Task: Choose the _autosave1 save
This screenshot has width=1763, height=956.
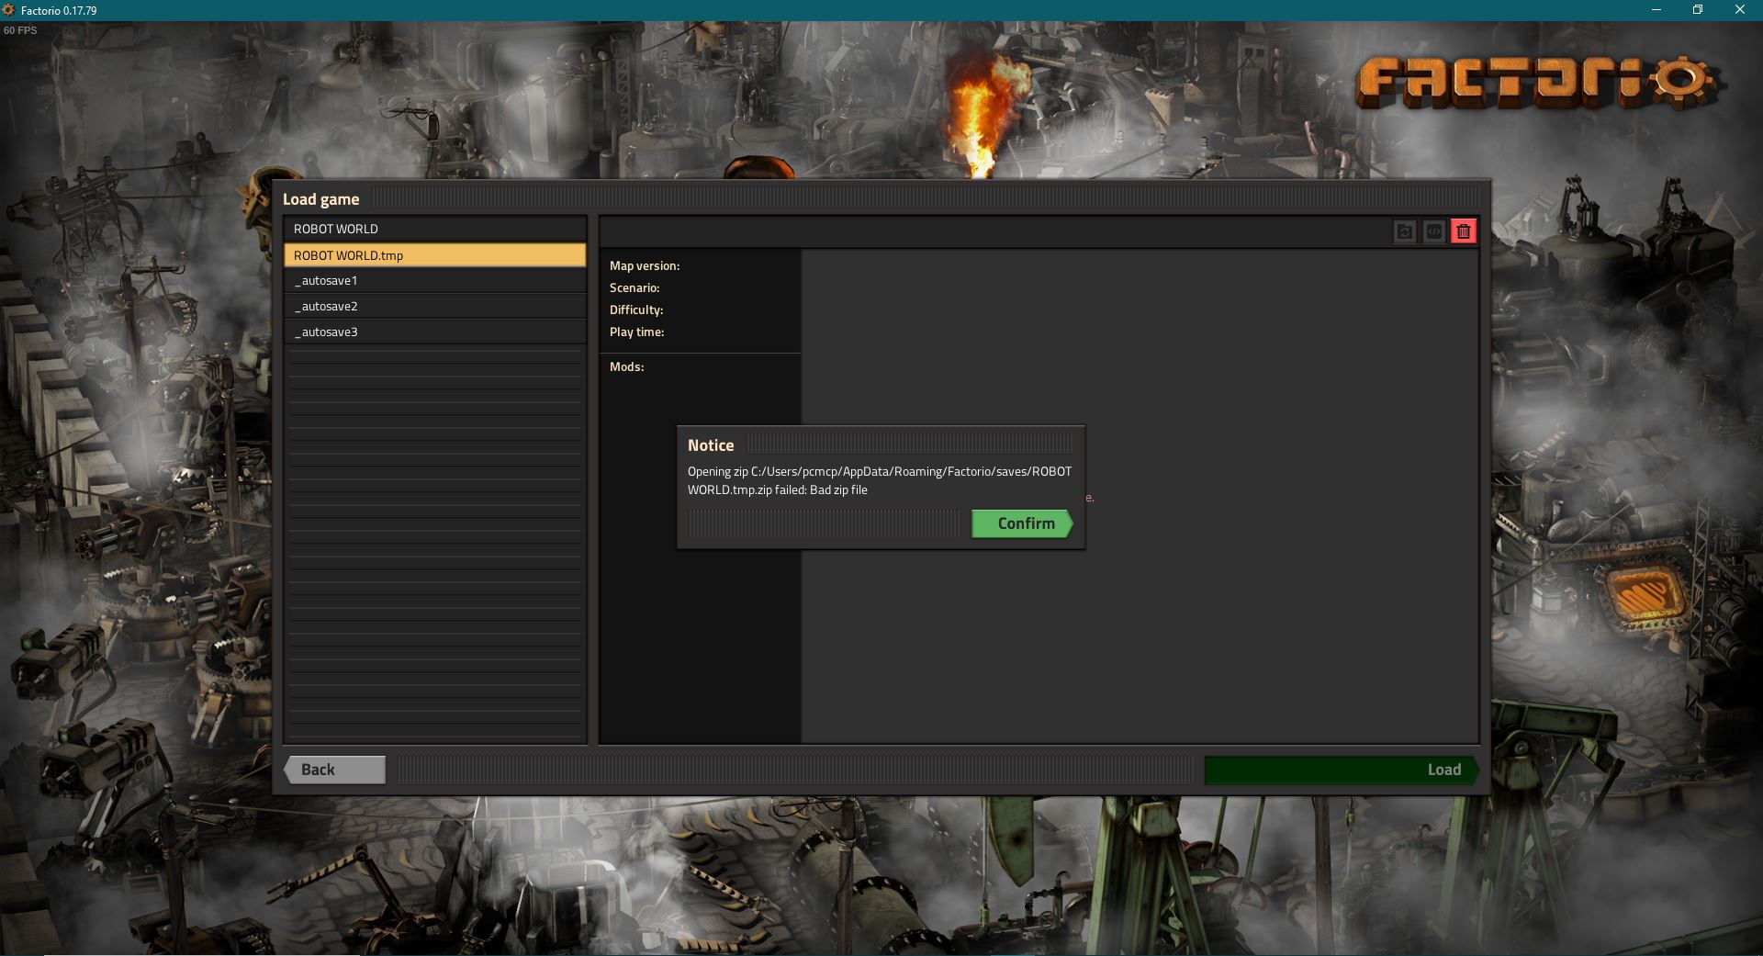Action: click(x=435, y=280)
